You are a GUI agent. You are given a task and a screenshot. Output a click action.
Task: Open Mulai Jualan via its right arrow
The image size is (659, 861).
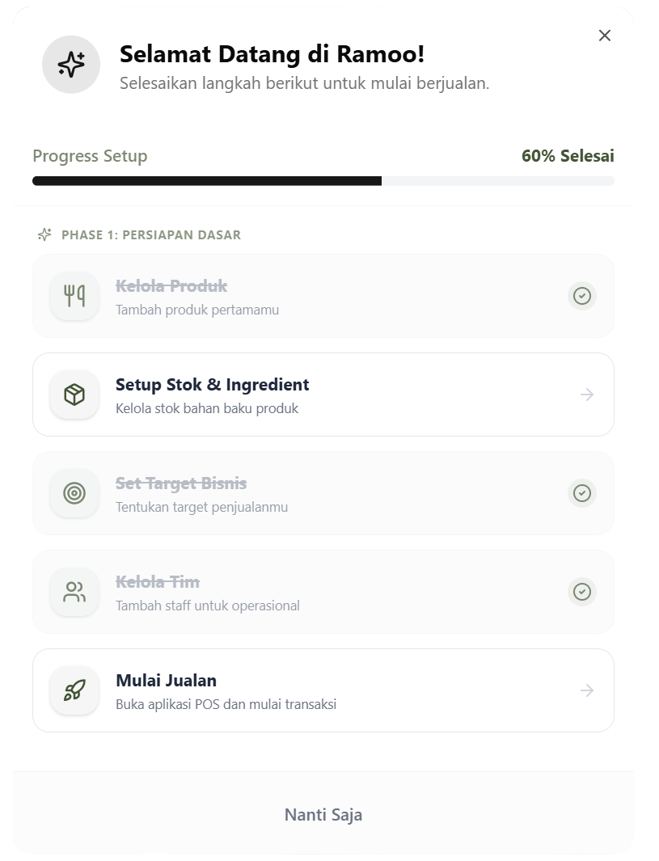[x=587, y=690]
